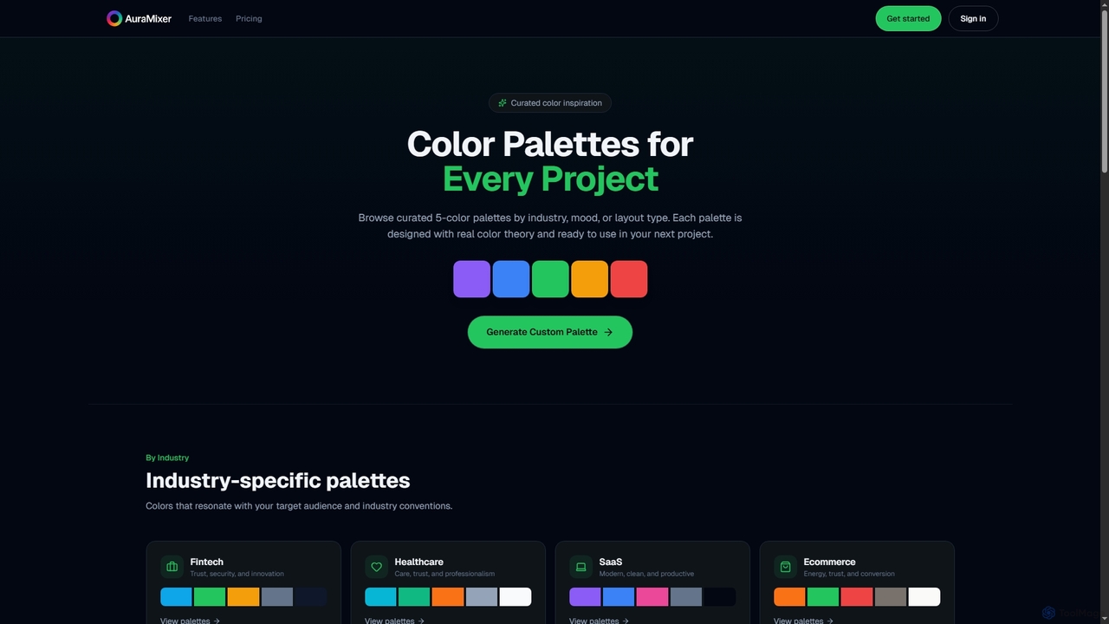Select the orange swatch in hero palette
The image size is (1109, 624).
[590, 279]
